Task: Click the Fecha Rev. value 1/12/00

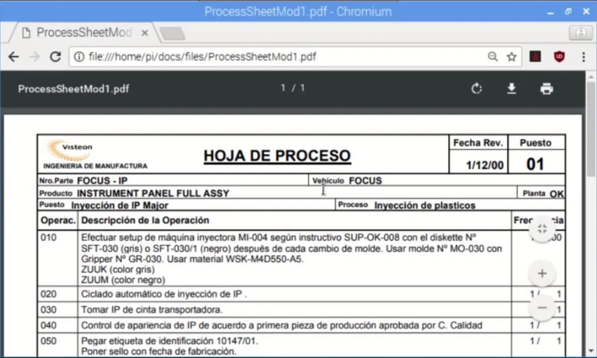Action: [485, 165]
